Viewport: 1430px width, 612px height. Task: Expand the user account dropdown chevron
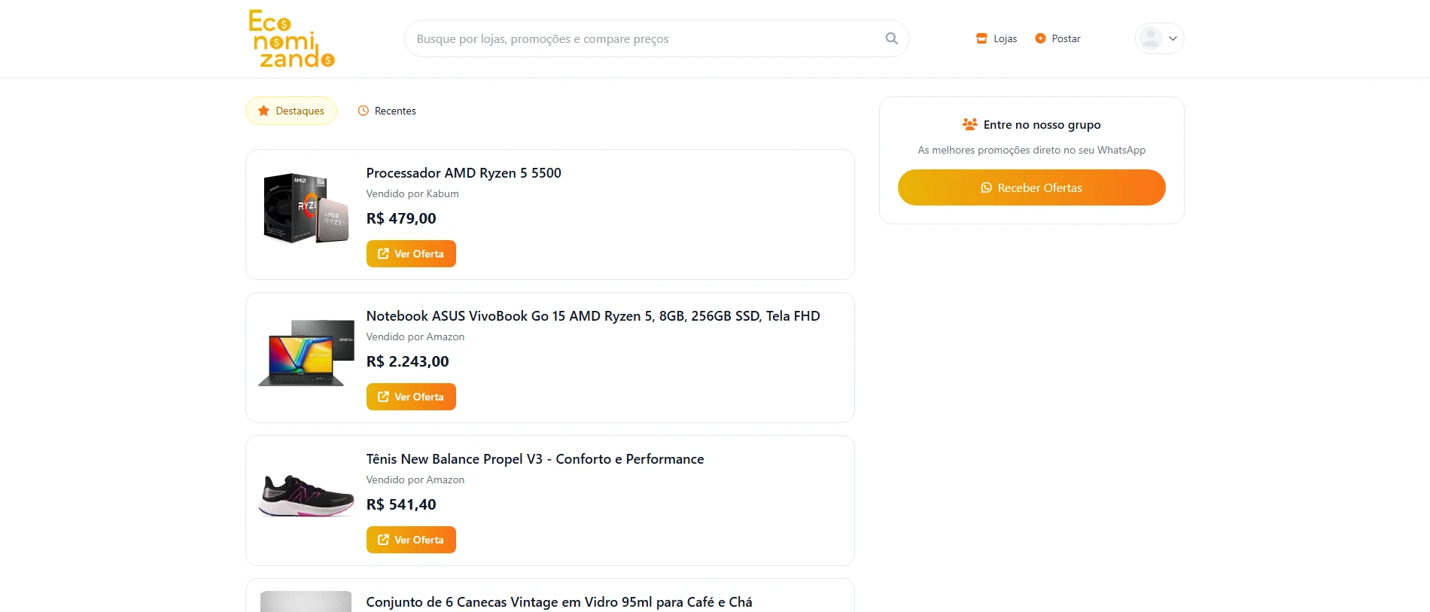[1173, 38]
